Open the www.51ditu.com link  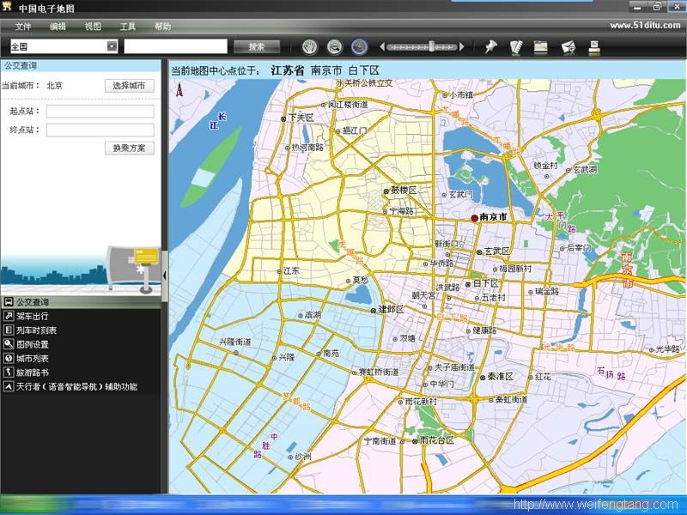click(x=645, y=25)
